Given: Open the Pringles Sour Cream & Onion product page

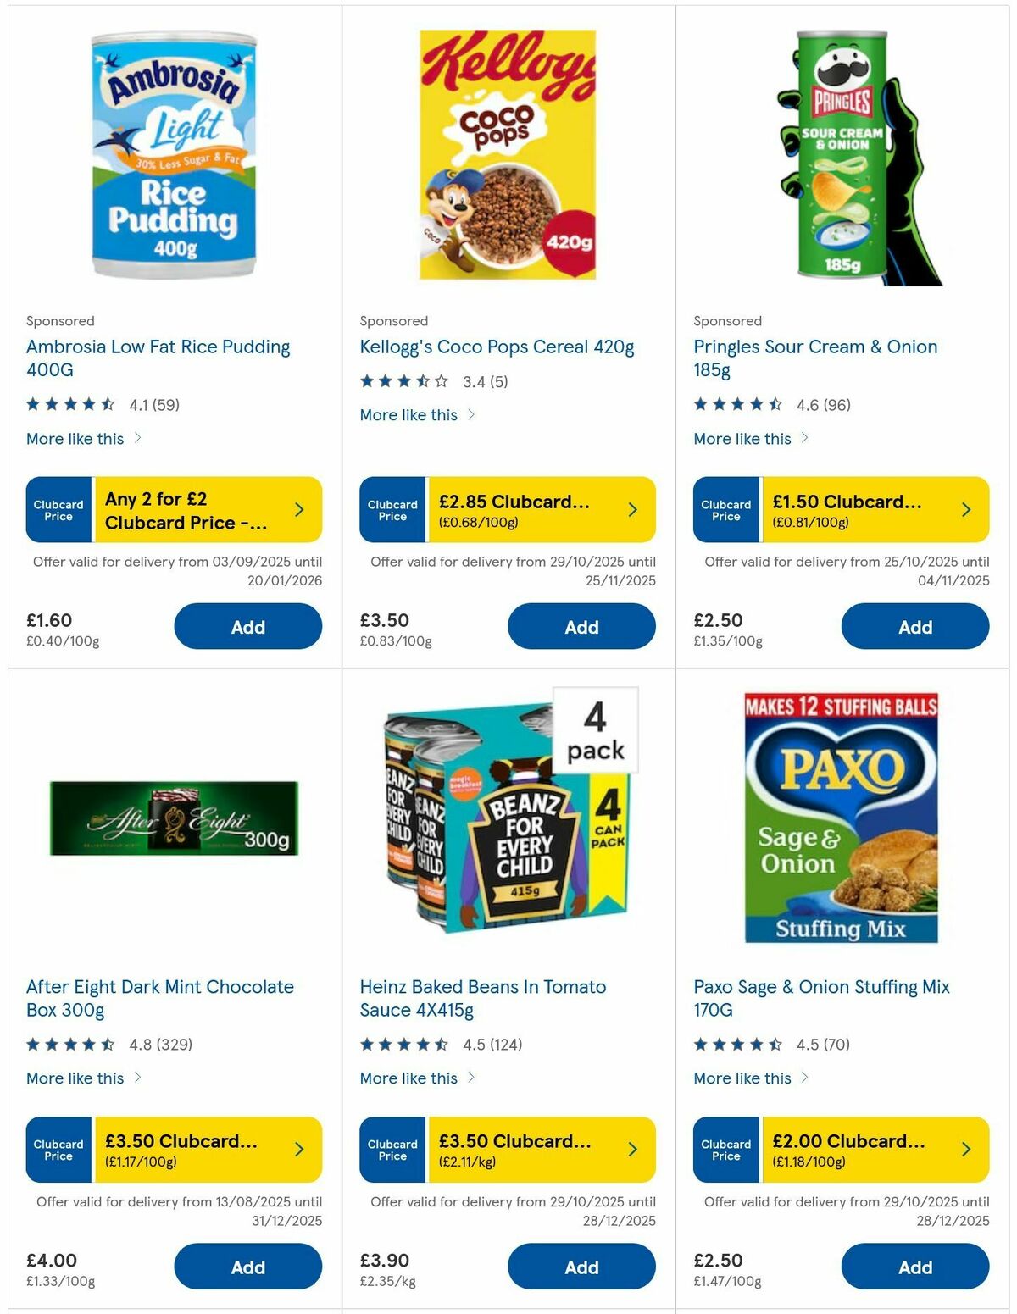Looking at the screenshot, I should tap(815, 358).
